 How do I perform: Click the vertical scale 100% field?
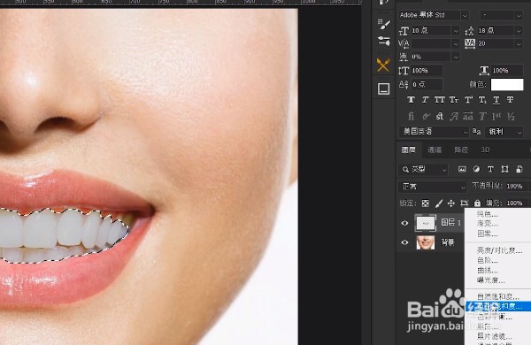(x=427, y=70)
